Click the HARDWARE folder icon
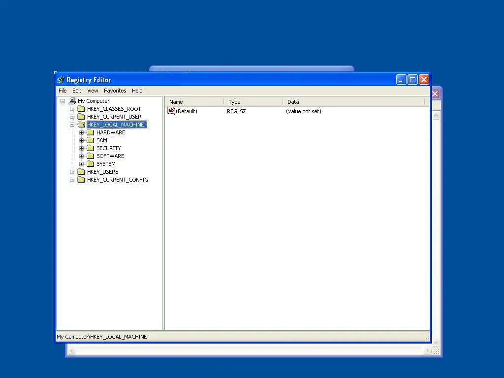The width and height of the screenshot is (504, 378). click(91, 132)
